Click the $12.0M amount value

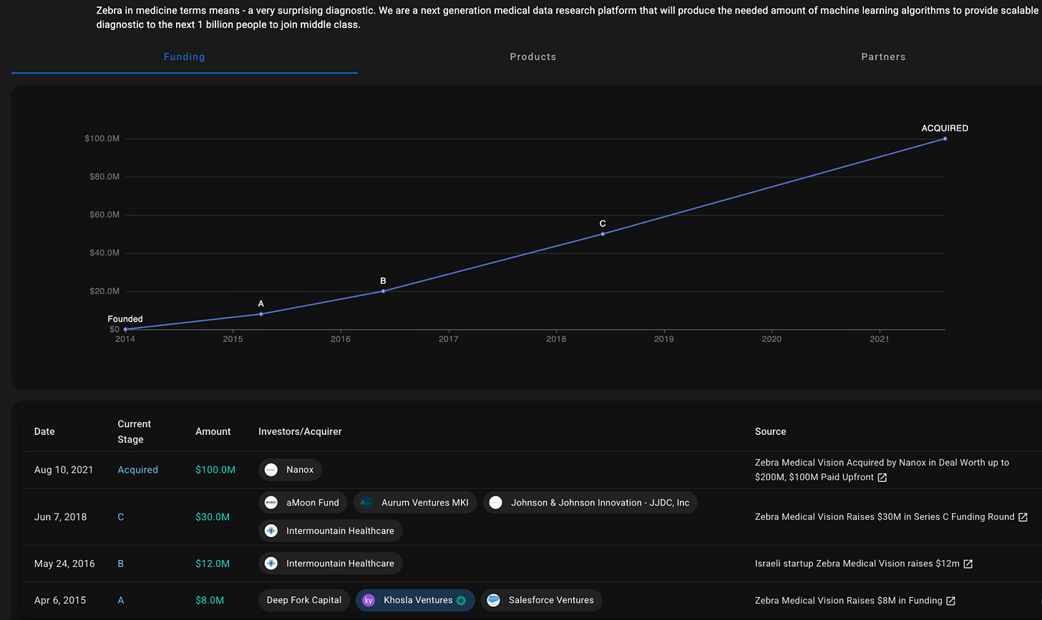tap(213, 564)
